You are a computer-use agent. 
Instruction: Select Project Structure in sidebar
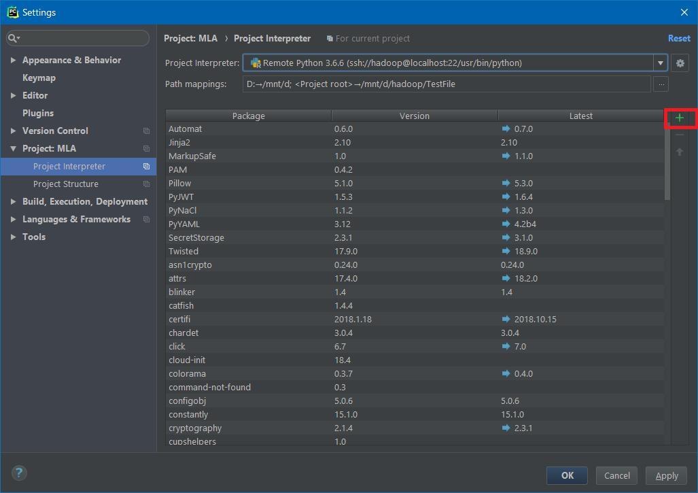[78, 184]
